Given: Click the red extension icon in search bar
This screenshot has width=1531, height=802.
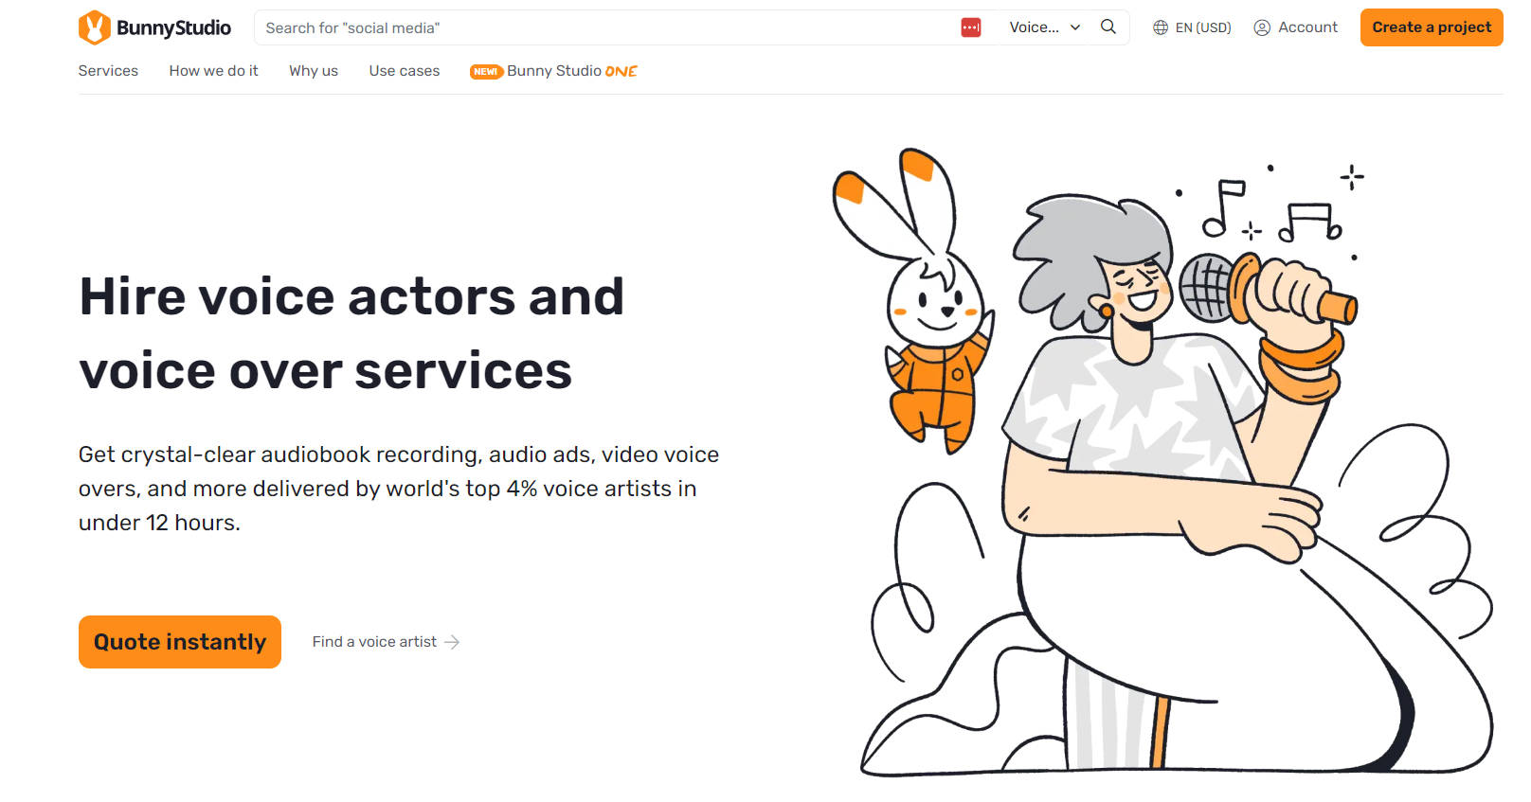Looking at the screenshot, I should click(970, 27).
